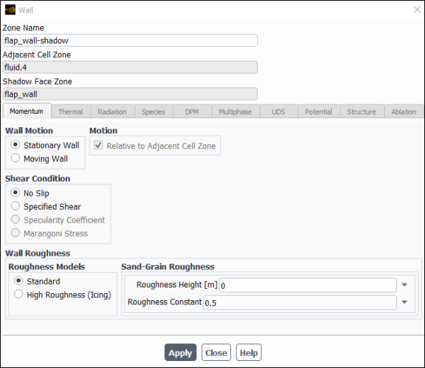Click the Wall Roughness heading text
The width and height of the screenshot is (425, 368).
tap(38, 254)
